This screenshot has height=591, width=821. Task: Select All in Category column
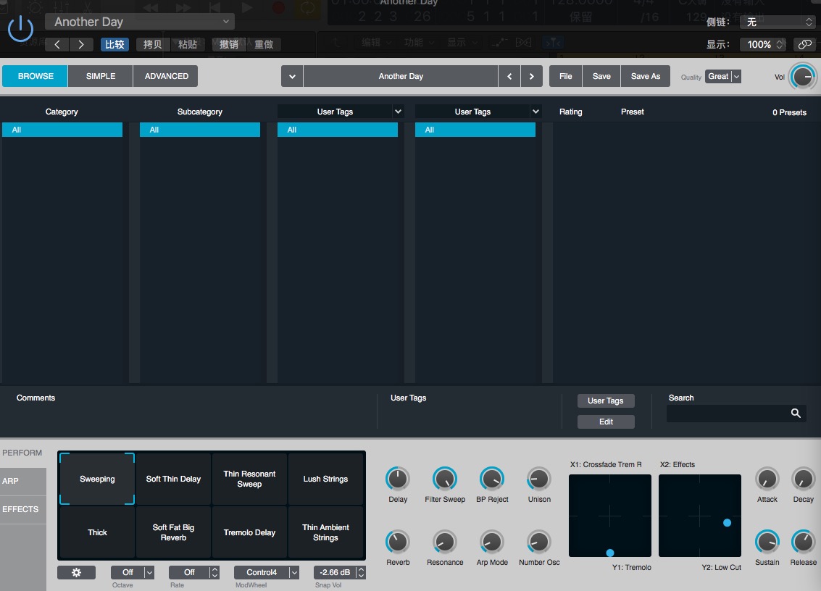[x=62, y=130]
